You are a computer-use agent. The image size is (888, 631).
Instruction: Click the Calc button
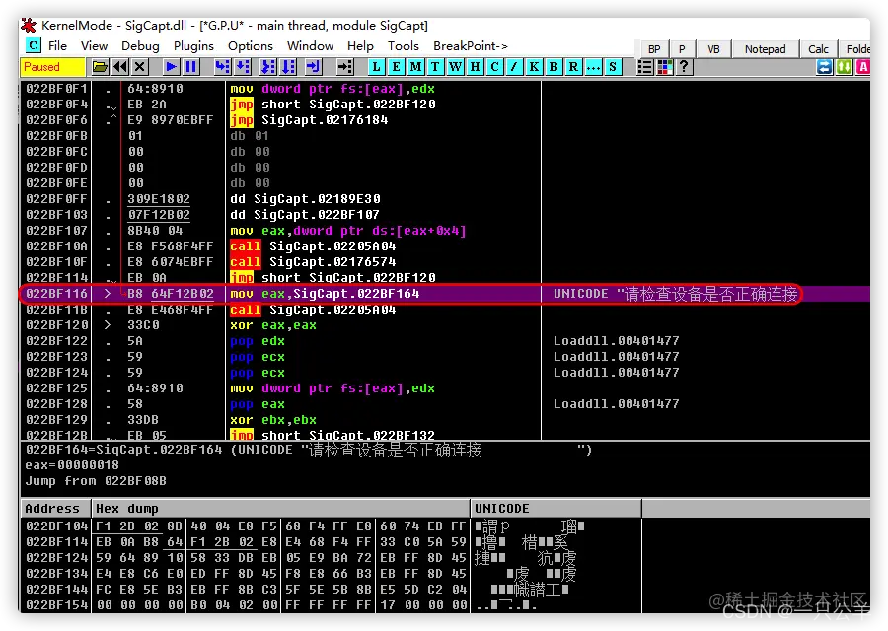click(x=818, y=49)
